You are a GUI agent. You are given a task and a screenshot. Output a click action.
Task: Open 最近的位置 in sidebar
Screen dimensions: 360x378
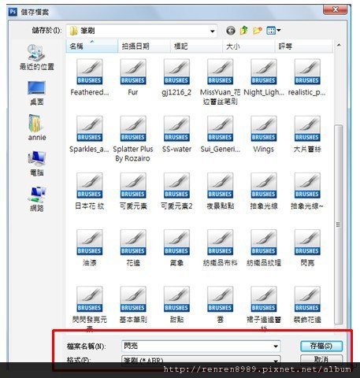37,57
